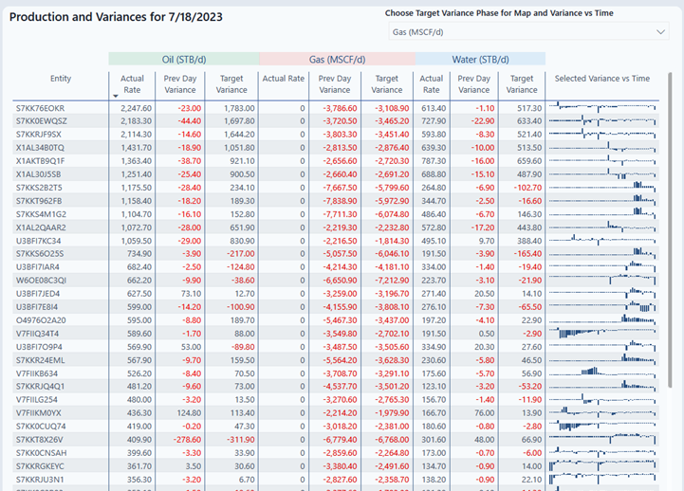Click the sort arrow under Oil Actual Rate

[x=116, y=96]
